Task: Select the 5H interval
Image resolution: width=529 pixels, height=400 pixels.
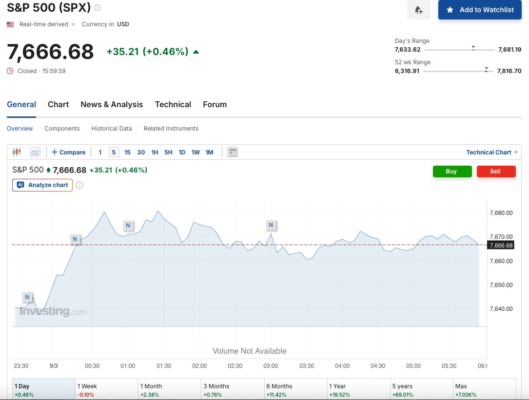Action: [168, 152]
